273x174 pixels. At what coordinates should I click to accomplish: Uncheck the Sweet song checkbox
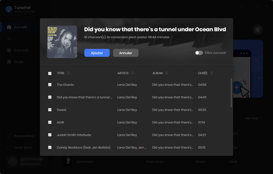coord(50,110)
